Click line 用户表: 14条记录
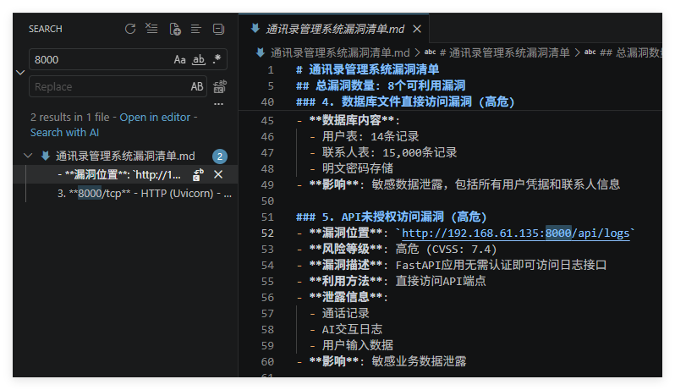This screenshot has height=390, width=675. [x=365, y=136]
